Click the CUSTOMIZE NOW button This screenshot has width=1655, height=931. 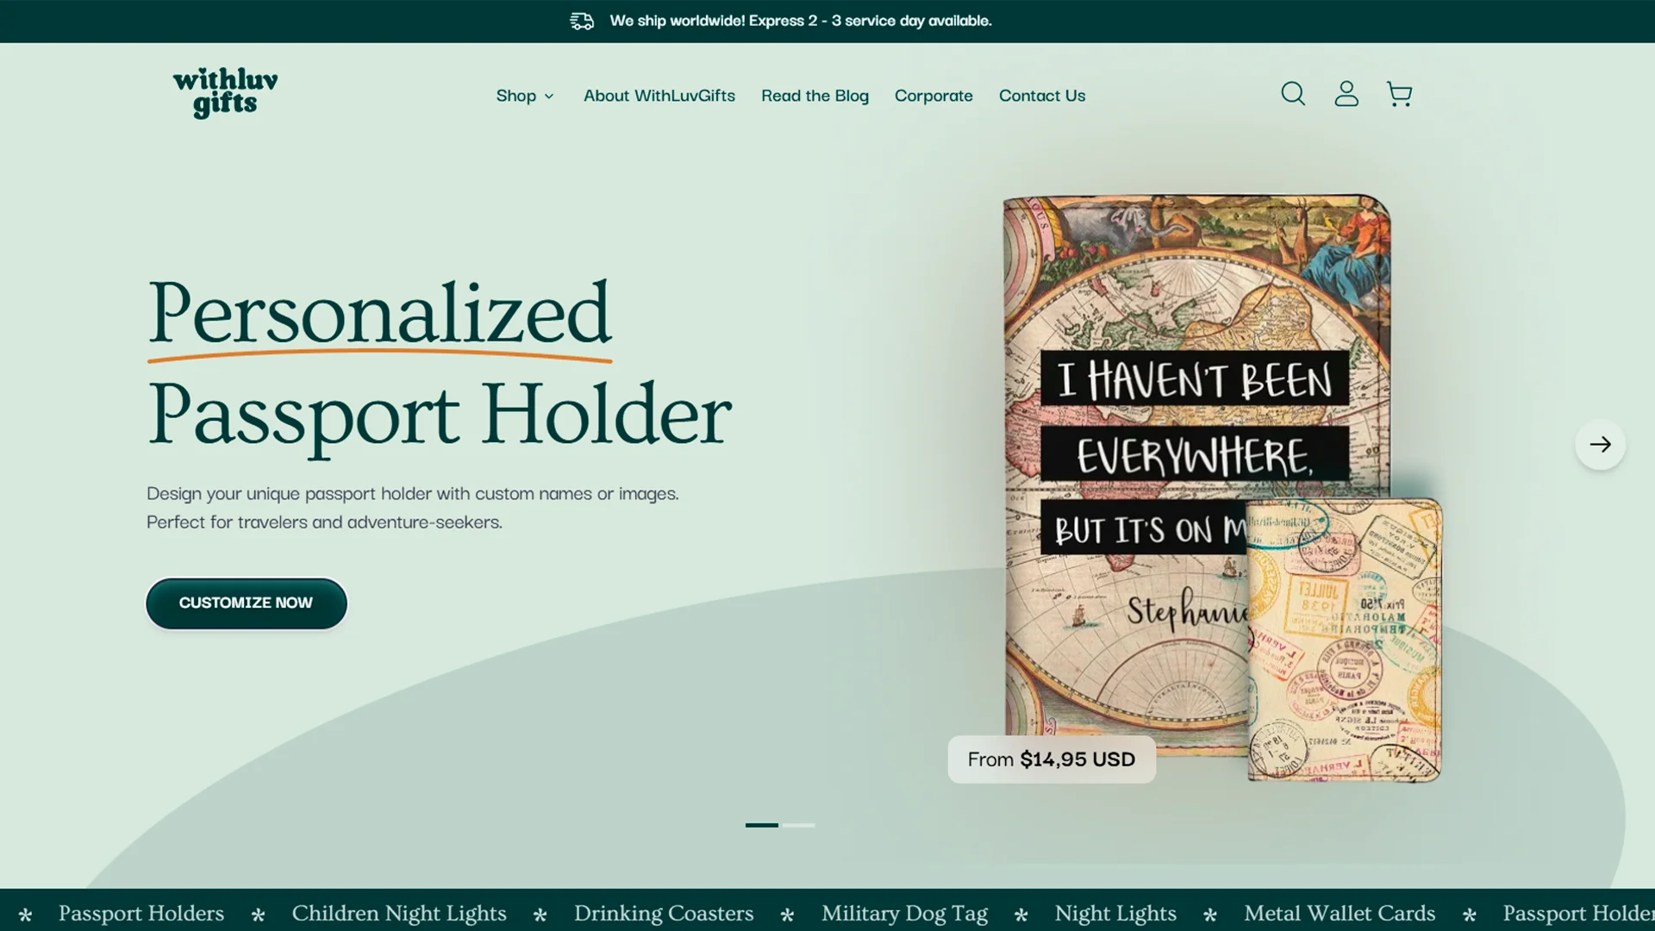247,603
